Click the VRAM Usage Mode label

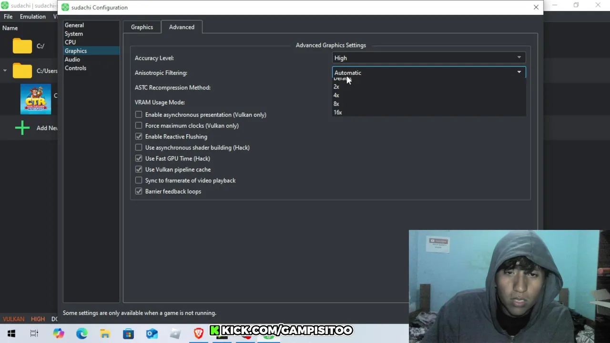(160, 102)
